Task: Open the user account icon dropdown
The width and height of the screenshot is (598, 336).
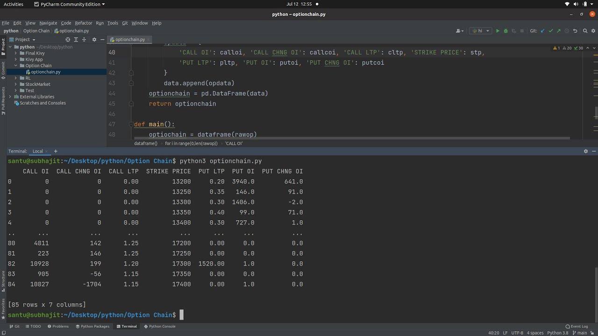Action: pyautogui.click(x=460, y=31)
